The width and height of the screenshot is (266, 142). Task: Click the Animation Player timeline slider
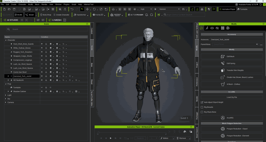[x=132, y=132]
